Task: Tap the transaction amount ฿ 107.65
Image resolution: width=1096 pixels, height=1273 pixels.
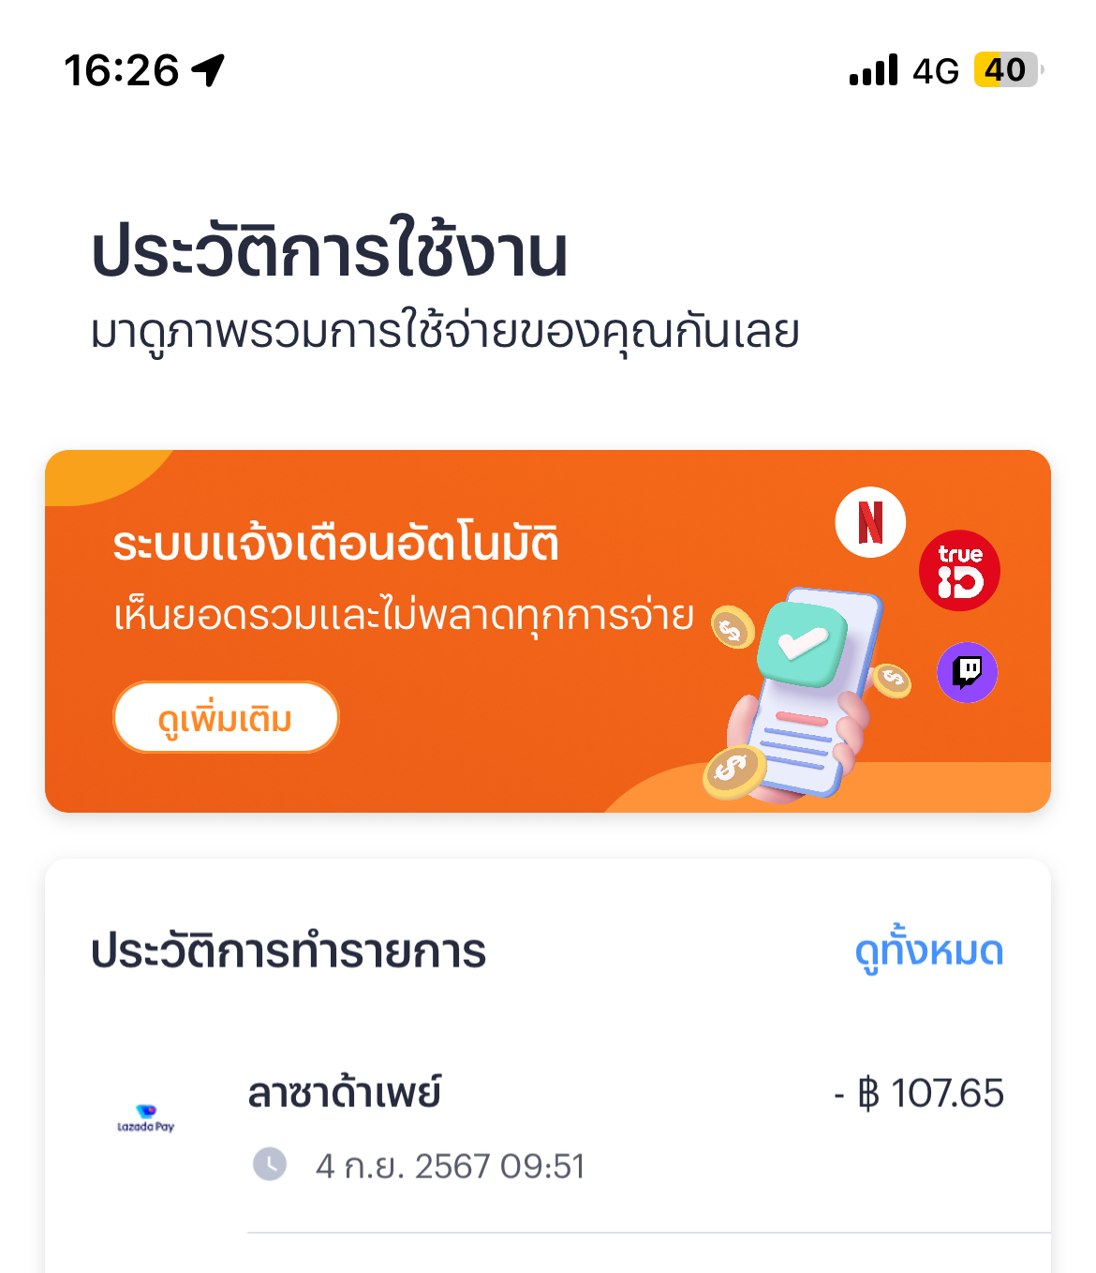Action: [919, 1093]
